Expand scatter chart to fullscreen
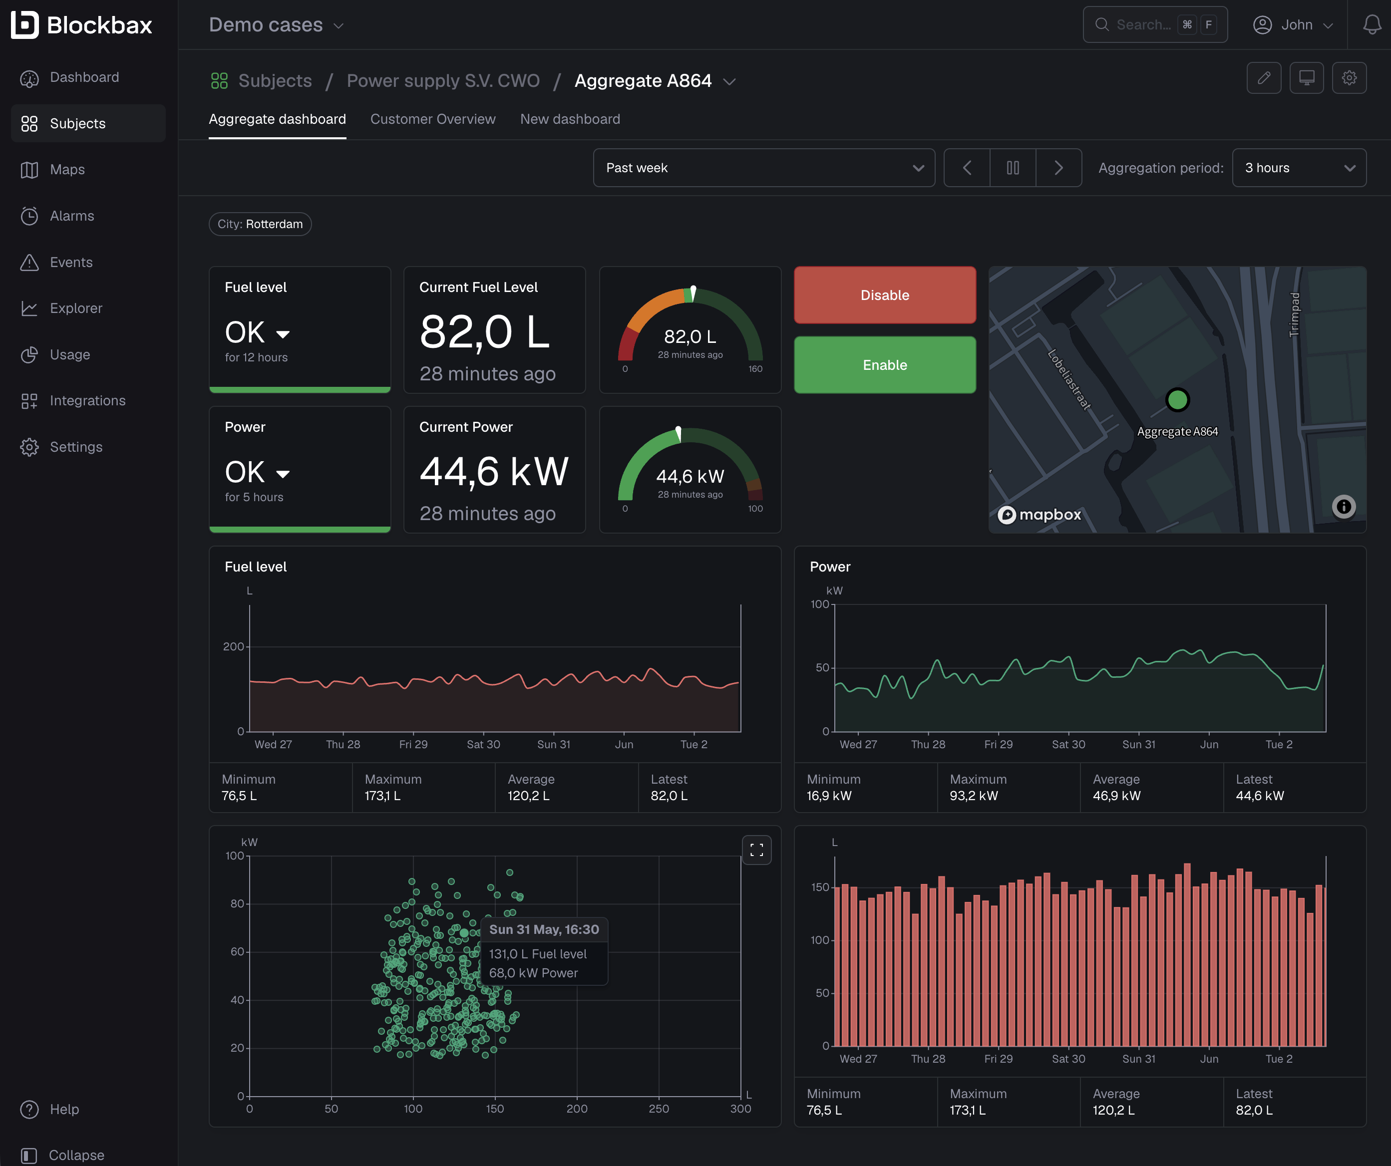1391x1166 pixels. (x=756, y=850)
